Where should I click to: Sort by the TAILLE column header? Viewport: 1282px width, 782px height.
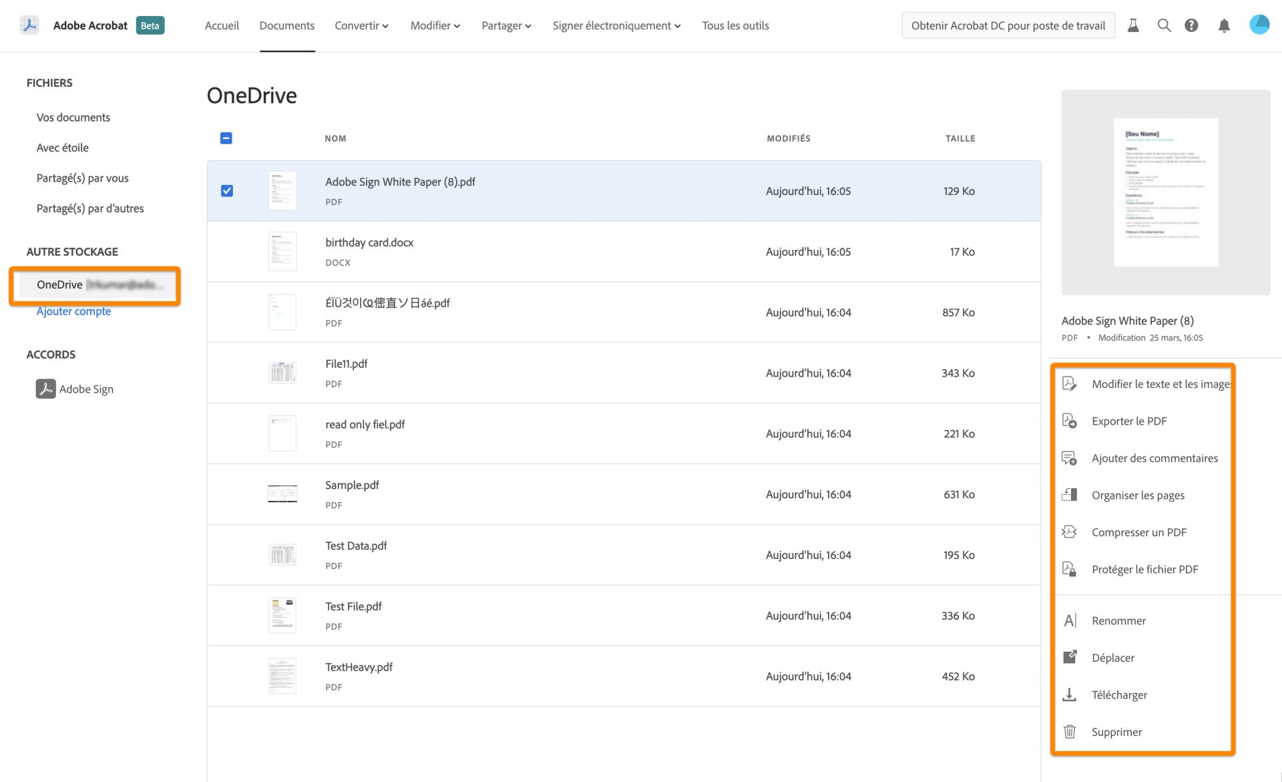960,138
